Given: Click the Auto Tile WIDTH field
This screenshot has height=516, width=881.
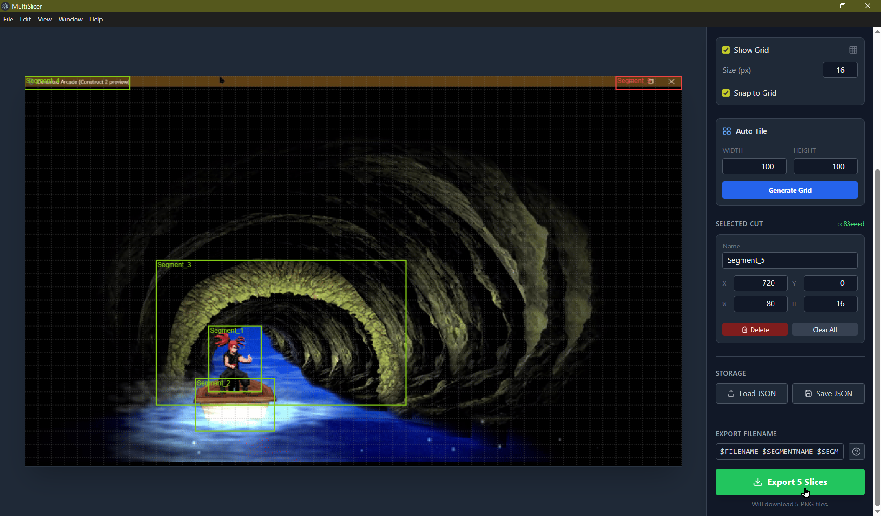Looking at the screenshot, I should 754,166.
